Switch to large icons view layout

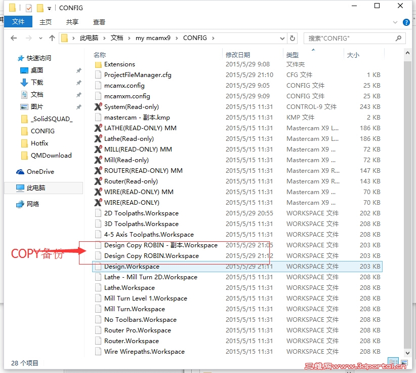point(404,362)
